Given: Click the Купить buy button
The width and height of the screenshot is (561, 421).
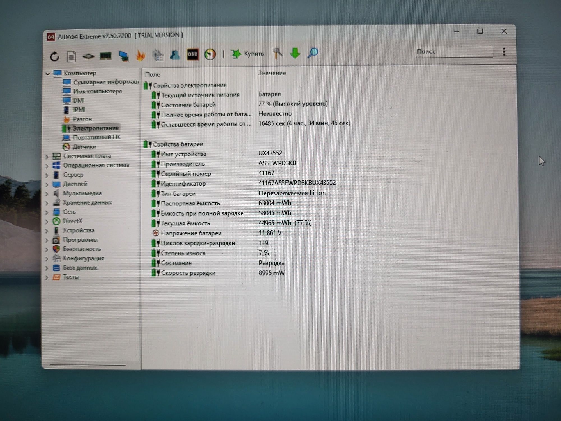Looking at the screenshot, I should tap(247, 54).
